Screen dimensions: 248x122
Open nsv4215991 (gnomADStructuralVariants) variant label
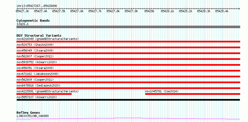pyautogui.click(x=48, y=91)
